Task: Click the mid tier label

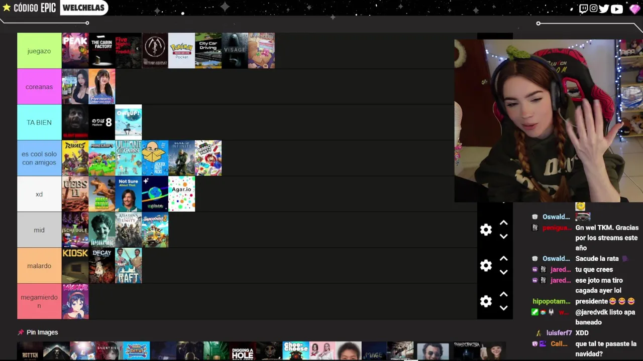Action: tap(39, 230)
